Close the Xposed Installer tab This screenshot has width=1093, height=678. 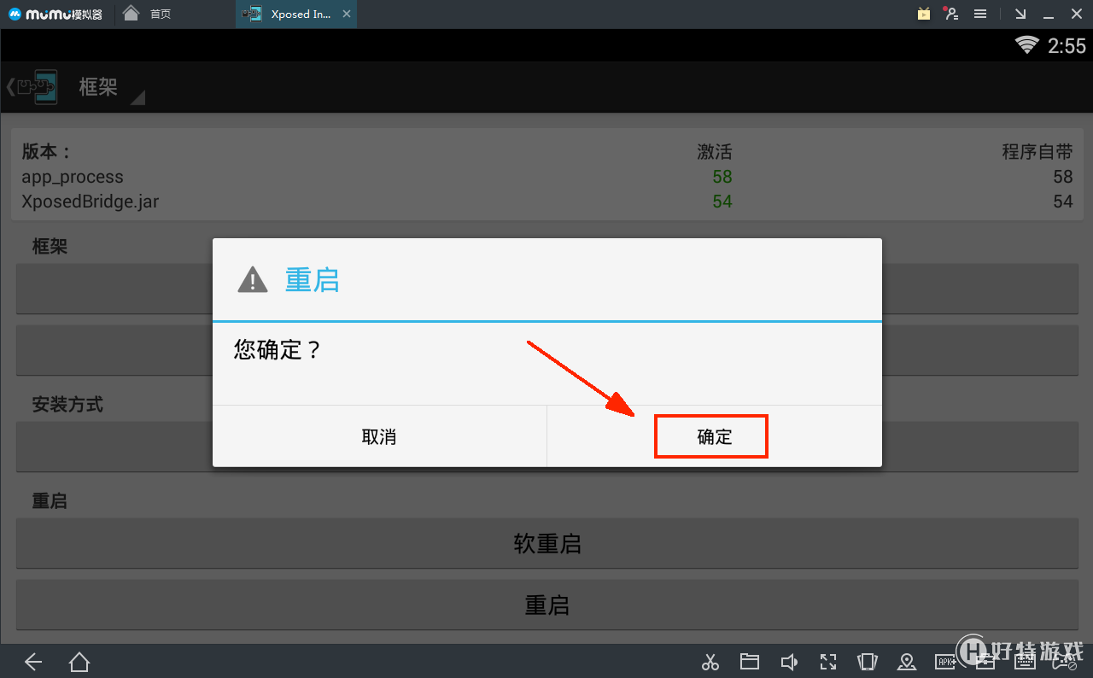click(x=346, y=14)
